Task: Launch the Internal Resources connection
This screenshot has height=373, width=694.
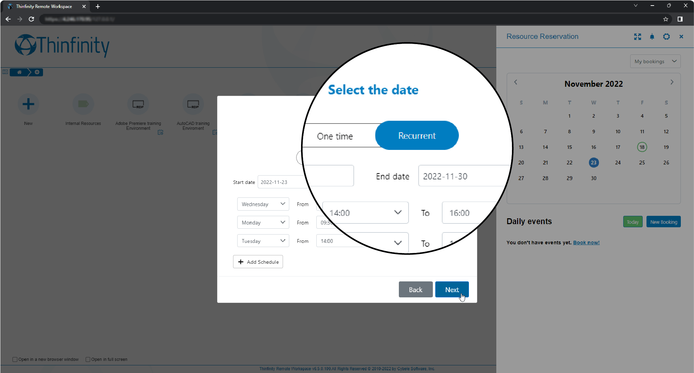Action: tap(83, 104)
